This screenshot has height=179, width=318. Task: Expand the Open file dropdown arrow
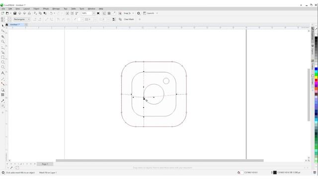coord(10,13)
